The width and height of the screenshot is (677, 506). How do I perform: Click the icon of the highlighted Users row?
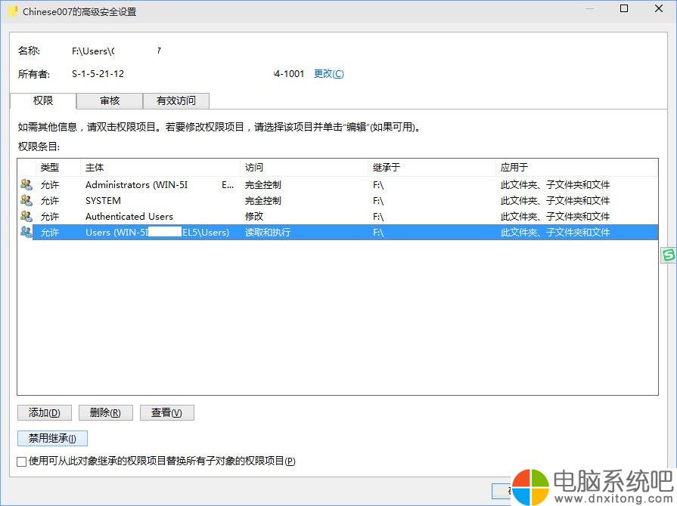point(26,232)
